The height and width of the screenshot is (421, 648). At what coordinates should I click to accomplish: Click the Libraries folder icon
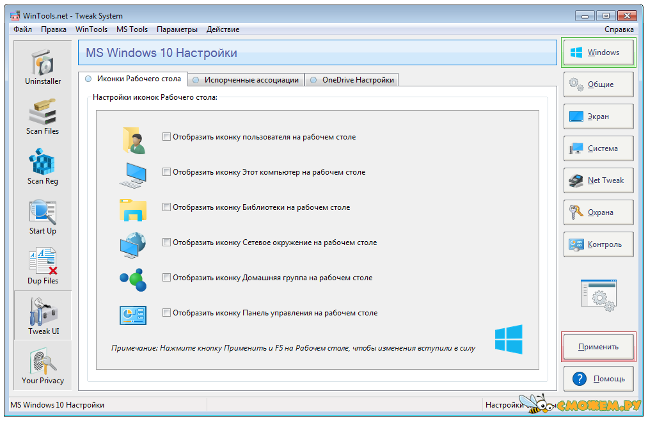(x=133, y=209)
